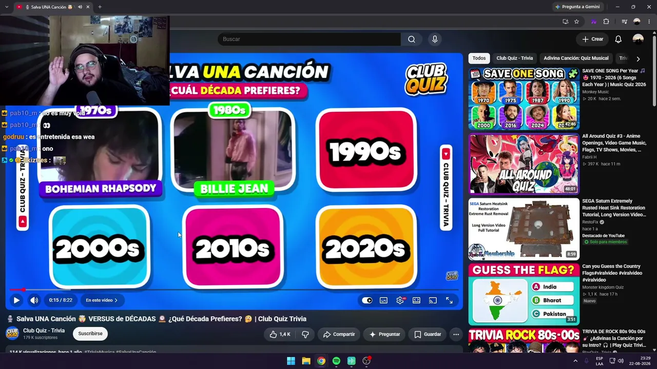This screenshot has height=369, width=657.
Task: Subscribe to the Club Quiz - Trivia channel
Action: coord(90,334)
